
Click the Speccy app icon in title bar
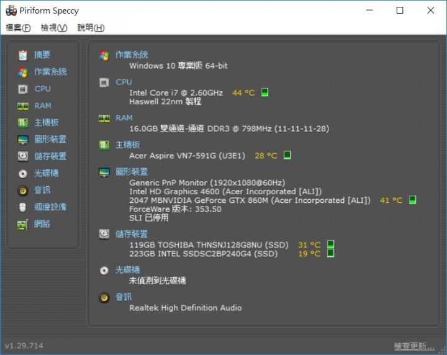[11, 11]
